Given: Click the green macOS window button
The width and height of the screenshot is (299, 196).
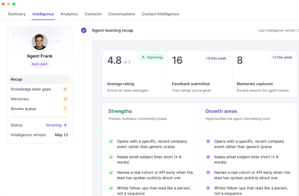Looking at the screenshot, I should [14, 4].
